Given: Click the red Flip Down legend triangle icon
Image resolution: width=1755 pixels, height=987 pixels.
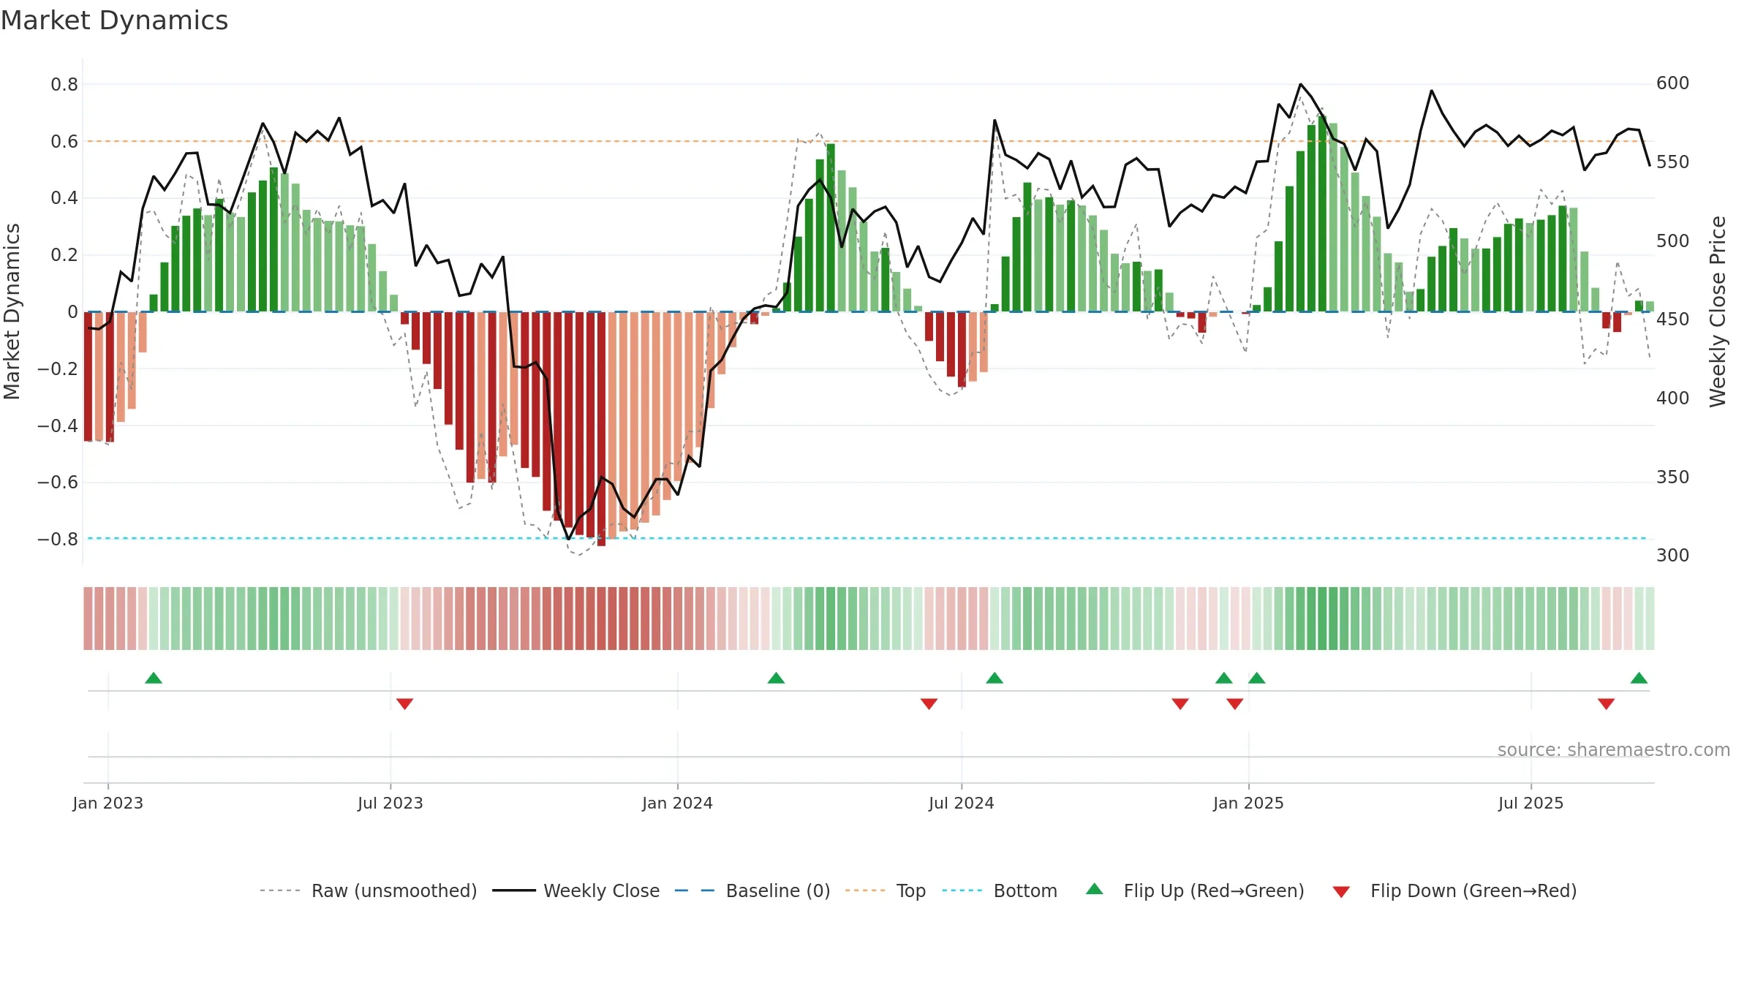Looking at the screenshot, I should coord(1341,892).
